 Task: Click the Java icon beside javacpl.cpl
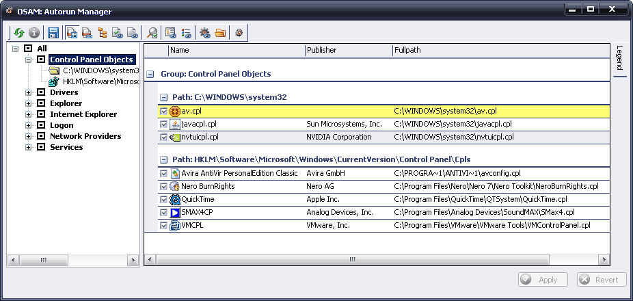(x=174, y=124)
